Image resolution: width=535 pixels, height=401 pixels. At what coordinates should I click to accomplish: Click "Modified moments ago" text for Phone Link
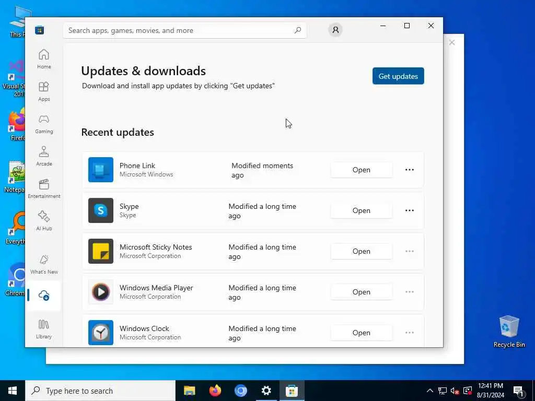pos(262,170)
